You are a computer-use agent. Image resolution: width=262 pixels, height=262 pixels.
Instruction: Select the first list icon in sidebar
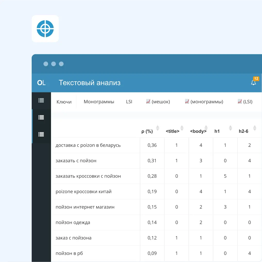click(41, 100)
